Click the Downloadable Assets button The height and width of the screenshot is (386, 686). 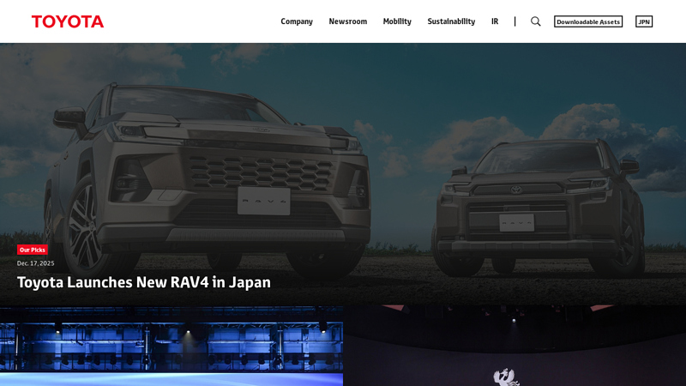tap(588, 21)
